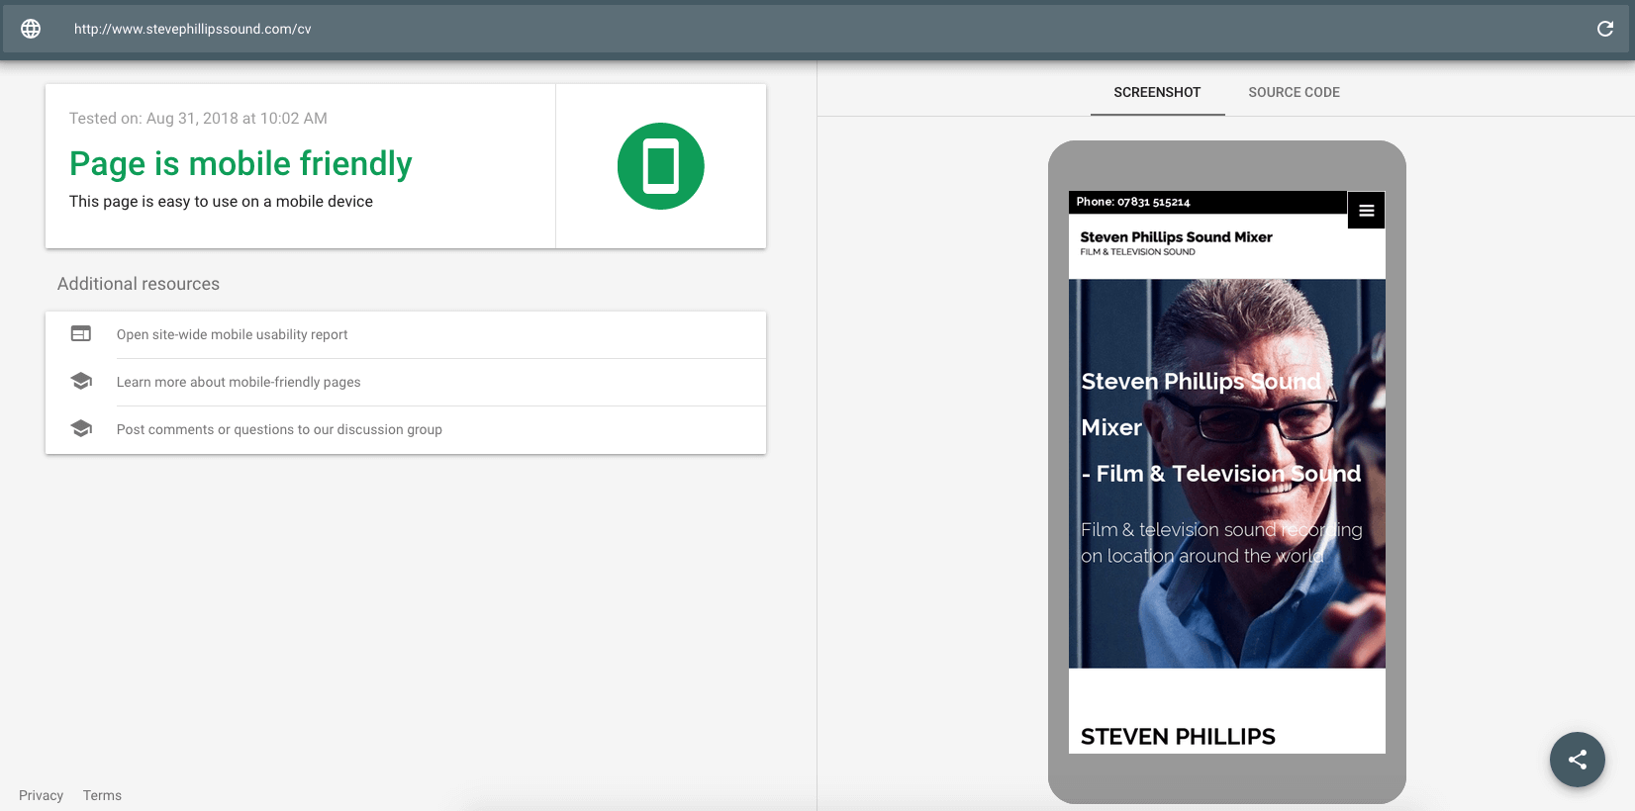This screenshot has height=811, width=1635.
Task: Open the hamburger menu in phone preview
Action: pyautogui.click(x=1366, y=210)
